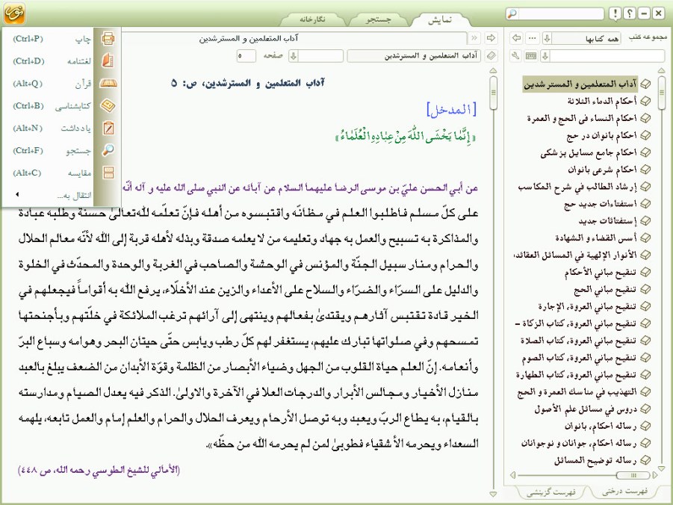Click the المدخل heading link
The height and width of the screenshot is (505, 673).
point(451,110)
